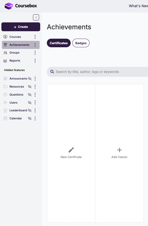Viewport: 148px width, 226px height.
Task: Open the three-dot menu beside Achievements
Action: 35,45
